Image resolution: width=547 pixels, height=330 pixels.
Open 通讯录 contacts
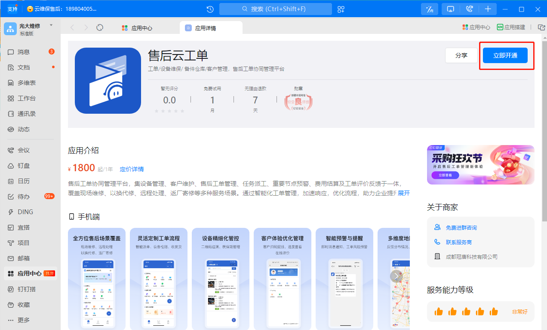[30, 114]
